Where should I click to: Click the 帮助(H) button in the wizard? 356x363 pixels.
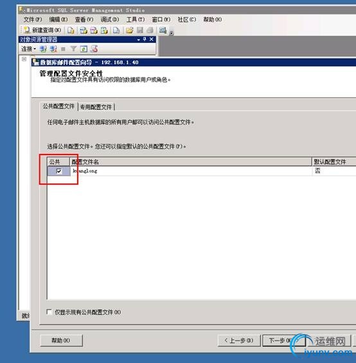(61, 341)
